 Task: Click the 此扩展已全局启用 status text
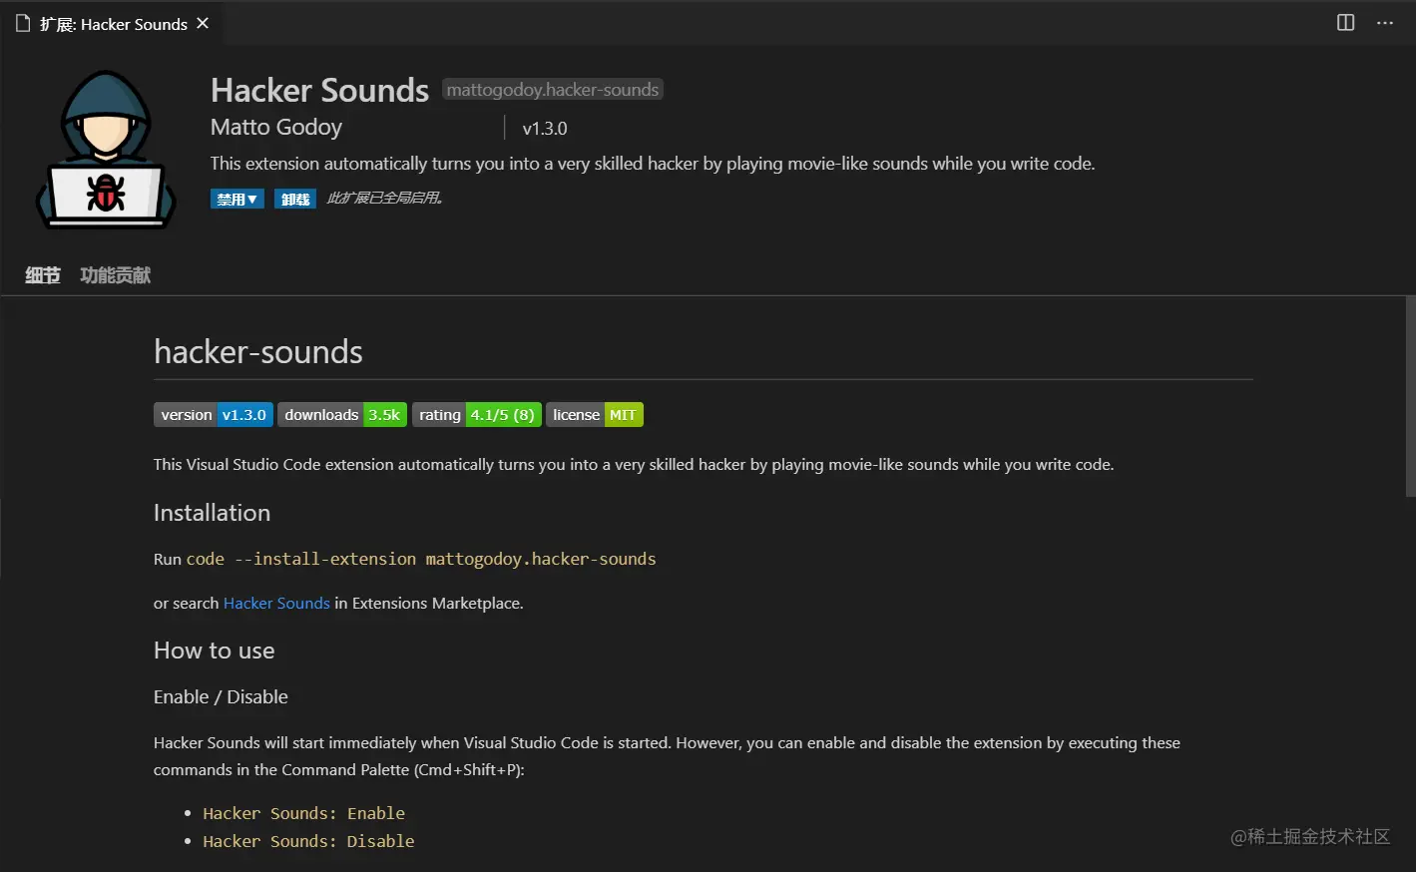[385, 199]
